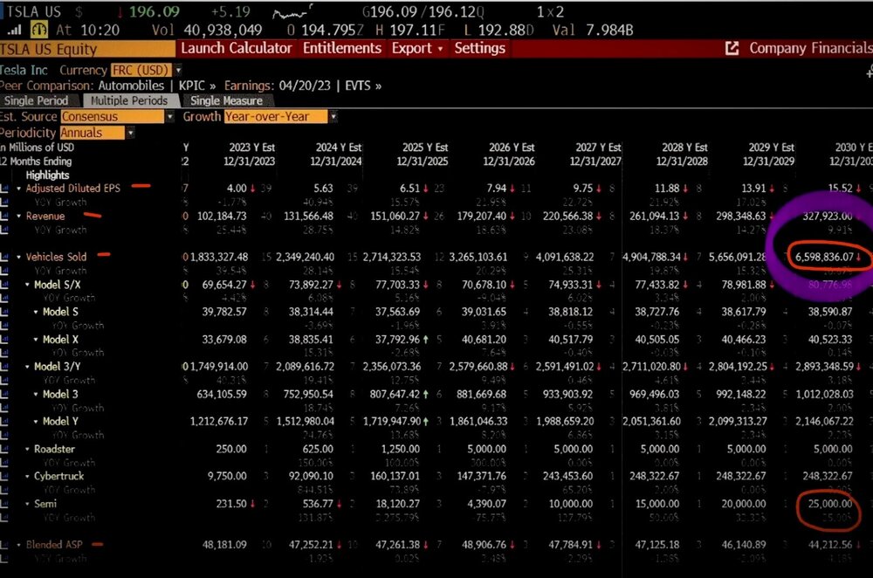Click the pop-out icon next to Company Financials

pos(732,48)
